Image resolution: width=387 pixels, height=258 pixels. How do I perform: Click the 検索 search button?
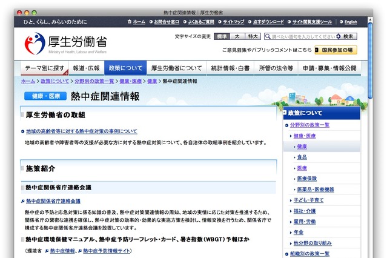pyautogui.click(x=346, y=36)
